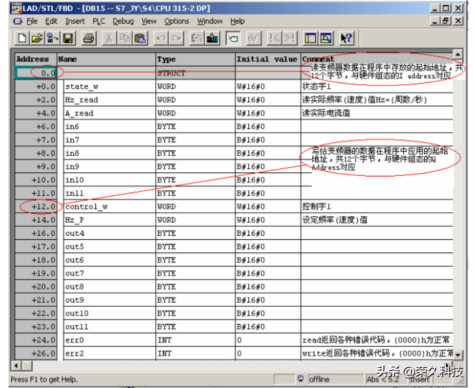The image size is (474, 388).
Task: Click the Open file toolbar icon
Action: 36,39
